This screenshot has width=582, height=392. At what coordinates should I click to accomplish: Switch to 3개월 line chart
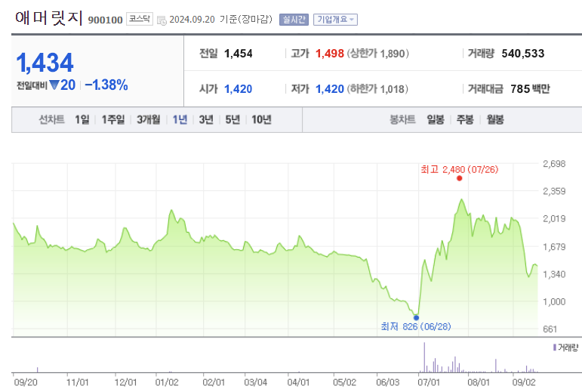pyautogui.click(x=149, y=119)
